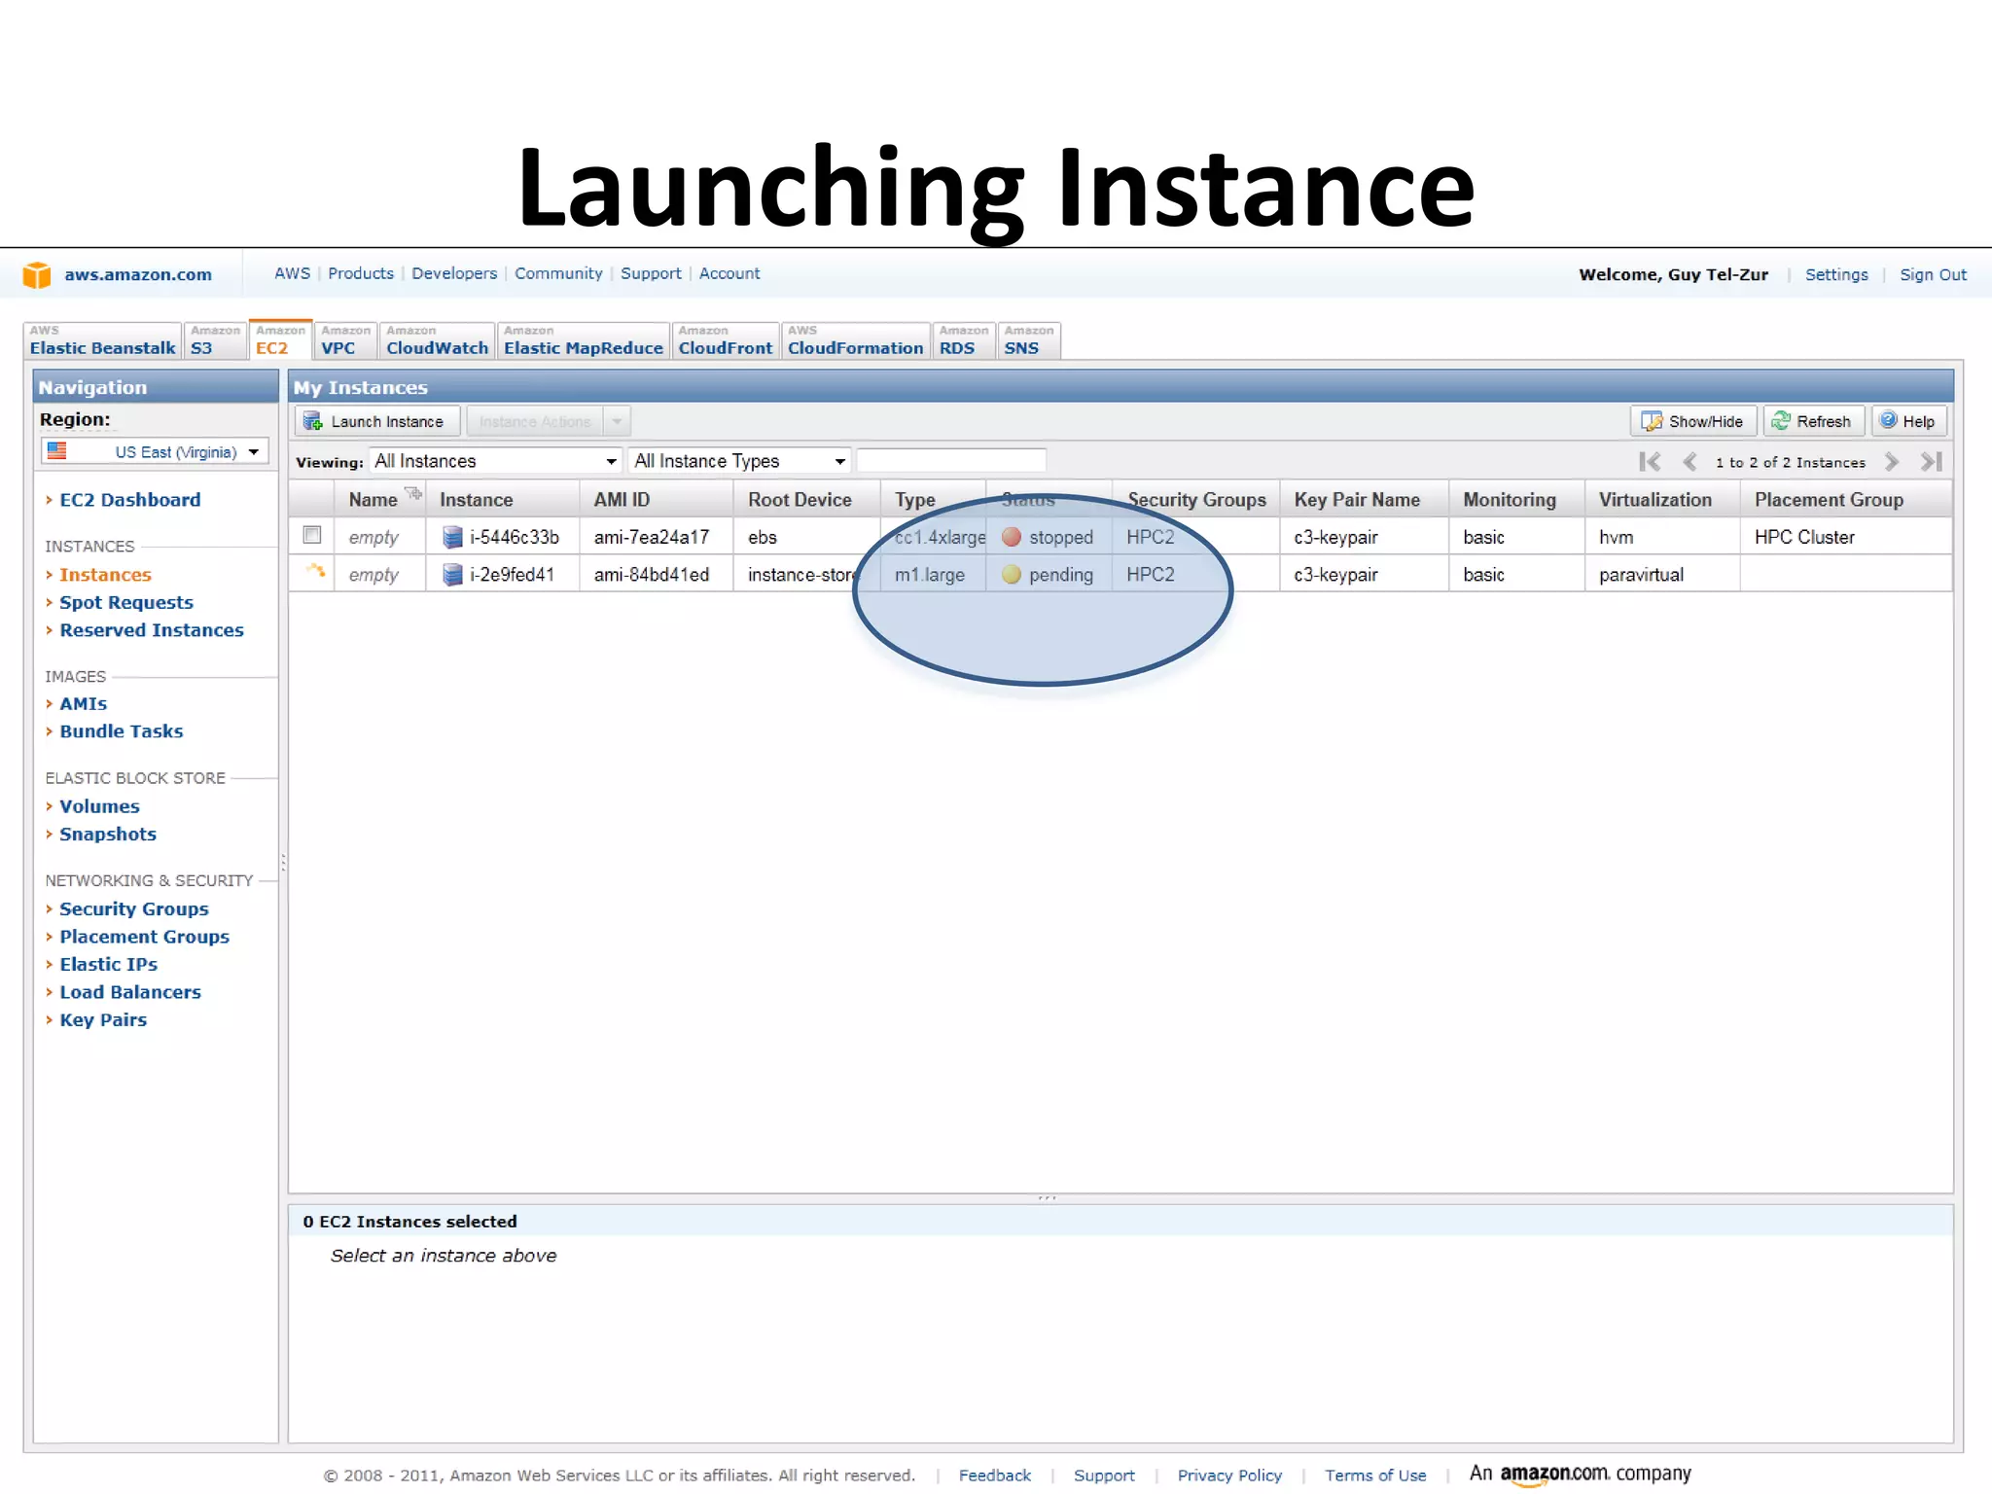Open Elastic IPs in navigation
1992x1494 pixels.
point(109,965)
